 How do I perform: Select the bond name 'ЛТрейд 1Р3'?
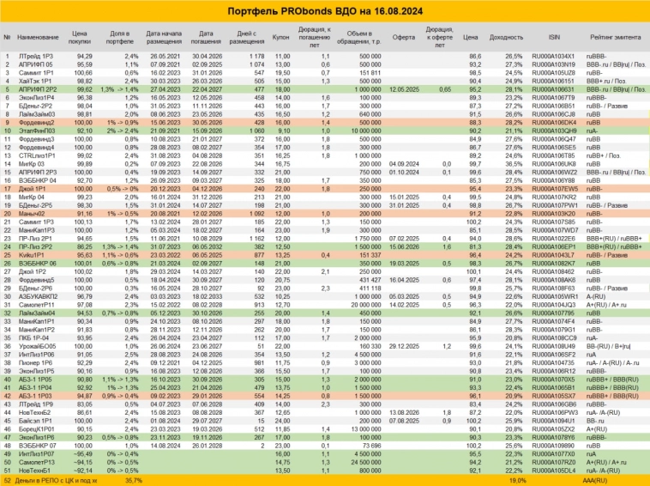click(36, 57)
